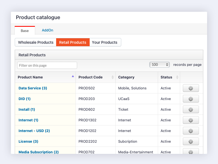Open the Install (1) product link

[27, 110]
